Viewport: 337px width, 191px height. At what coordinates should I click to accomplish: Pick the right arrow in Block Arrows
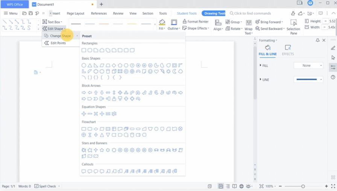click(84, 93)
